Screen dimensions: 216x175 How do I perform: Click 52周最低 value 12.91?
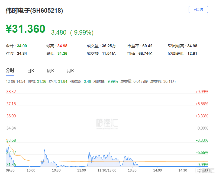coord(192,54)
